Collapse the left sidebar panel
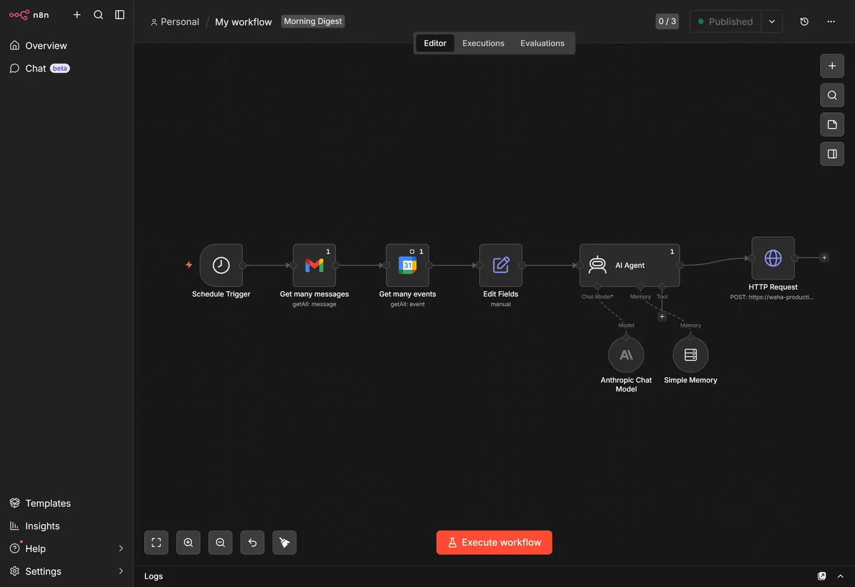 tap(120, 15)
